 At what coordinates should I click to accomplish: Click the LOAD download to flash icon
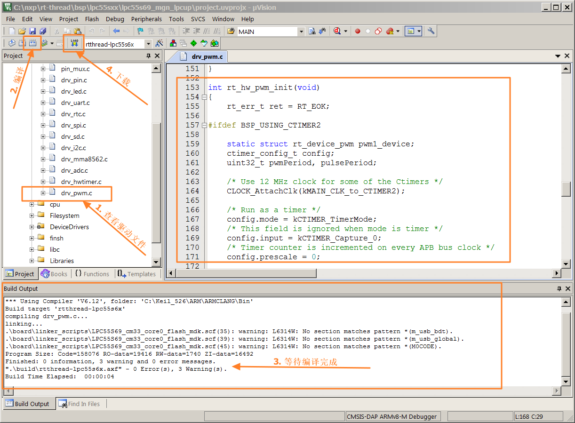click(x=74, y=43)
